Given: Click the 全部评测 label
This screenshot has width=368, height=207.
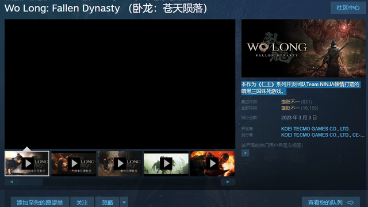Looking at the screenshot, I should pyautogui.click(x=250, y=108).
